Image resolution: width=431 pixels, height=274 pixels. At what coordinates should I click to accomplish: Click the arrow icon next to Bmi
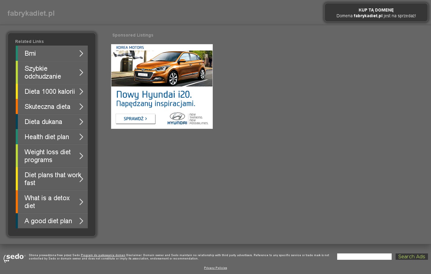tap(81, 54)
